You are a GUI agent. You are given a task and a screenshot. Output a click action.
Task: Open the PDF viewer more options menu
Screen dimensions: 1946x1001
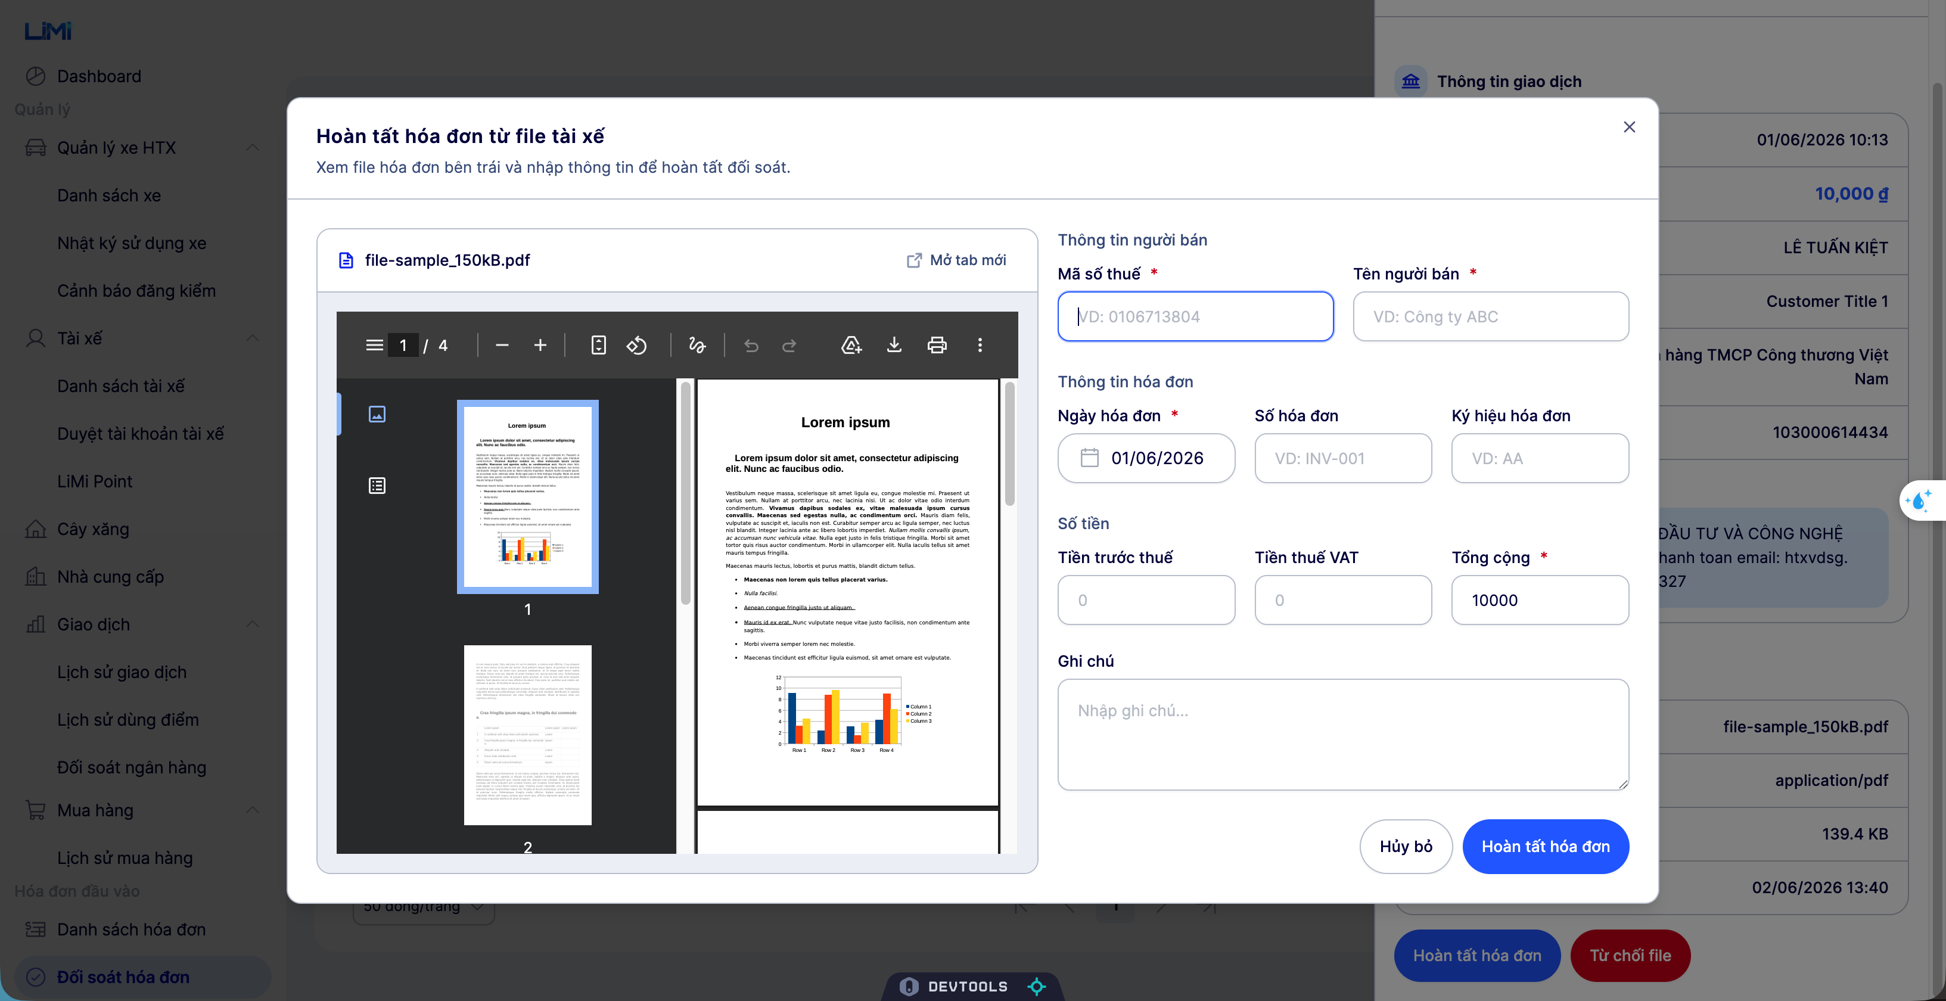coord(980,345)
